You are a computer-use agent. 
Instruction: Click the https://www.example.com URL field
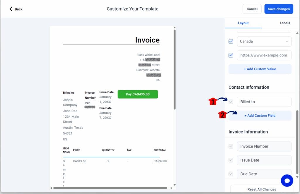pos(264,55)
